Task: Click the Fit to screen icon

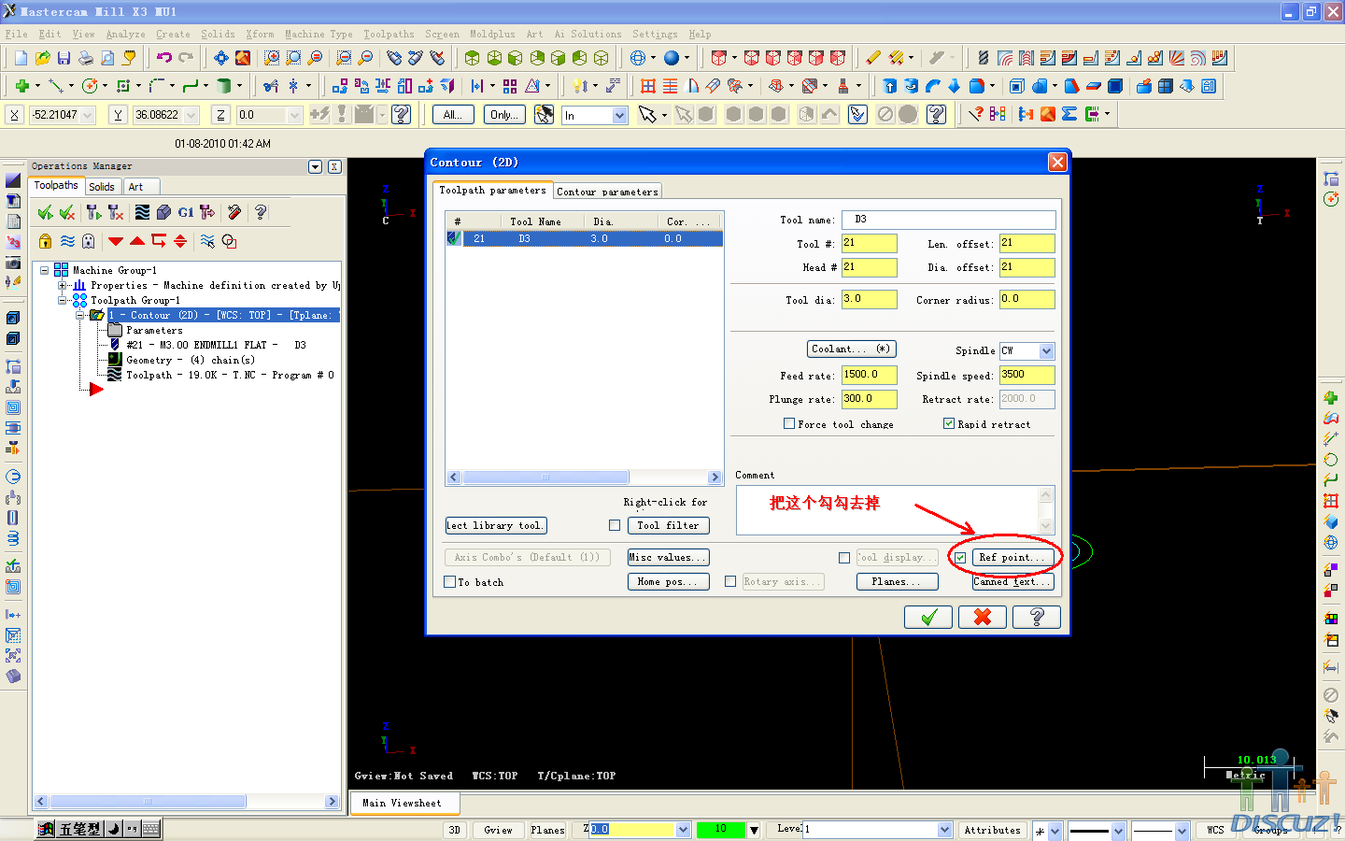Action: [221, 58]
